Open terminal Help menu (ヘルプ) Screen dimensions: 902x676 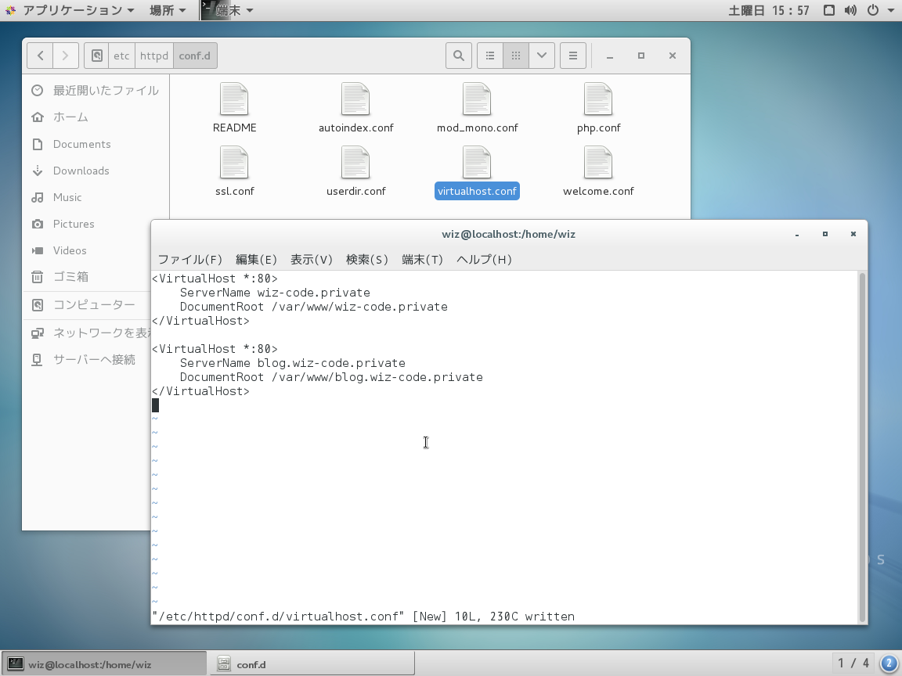click(x=484, y=259)
